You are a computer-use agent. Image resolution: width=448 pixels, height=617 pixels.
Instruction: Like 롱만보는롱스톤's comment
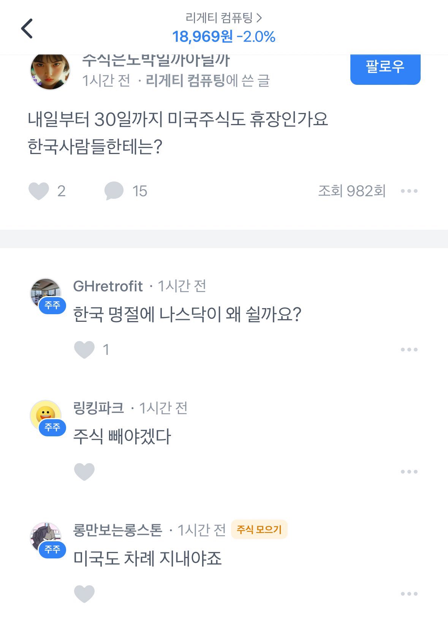[x=84, y=594]
